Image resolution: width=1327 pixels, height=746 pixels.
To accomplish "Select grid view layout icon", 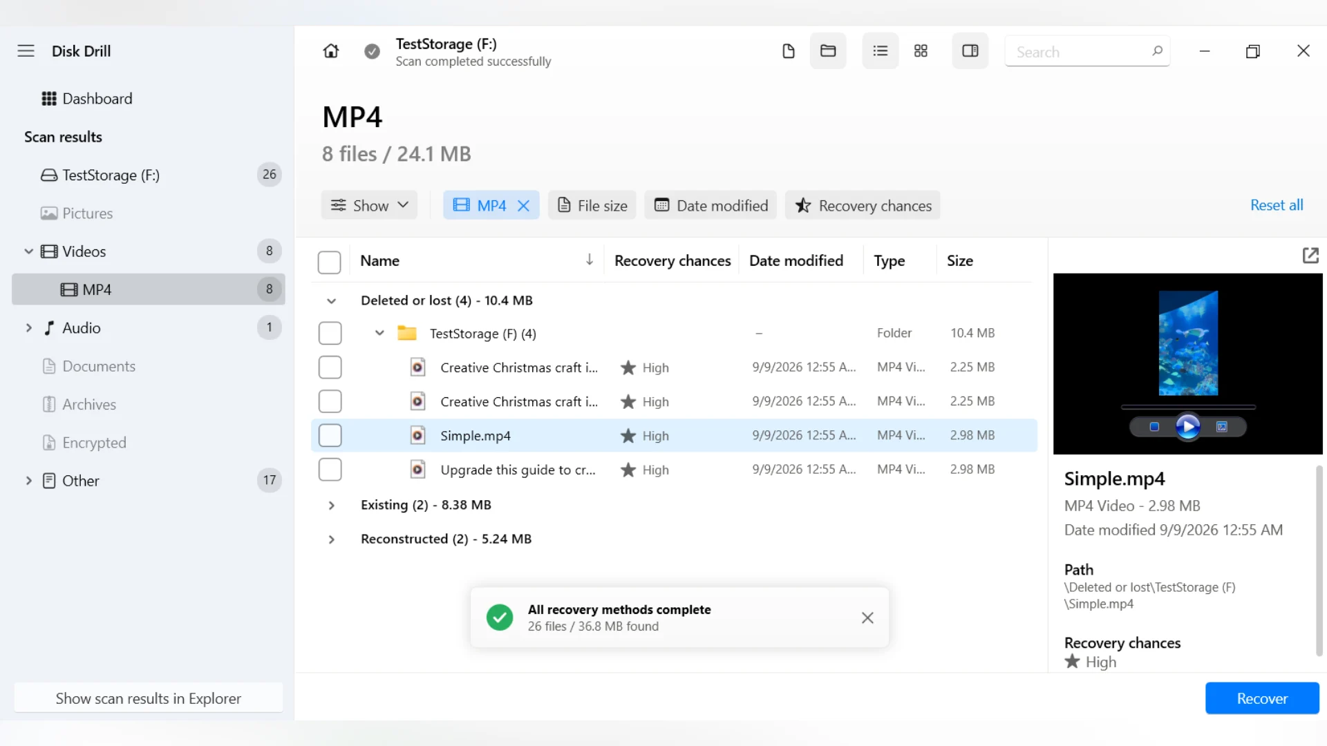I will [921, 50].
